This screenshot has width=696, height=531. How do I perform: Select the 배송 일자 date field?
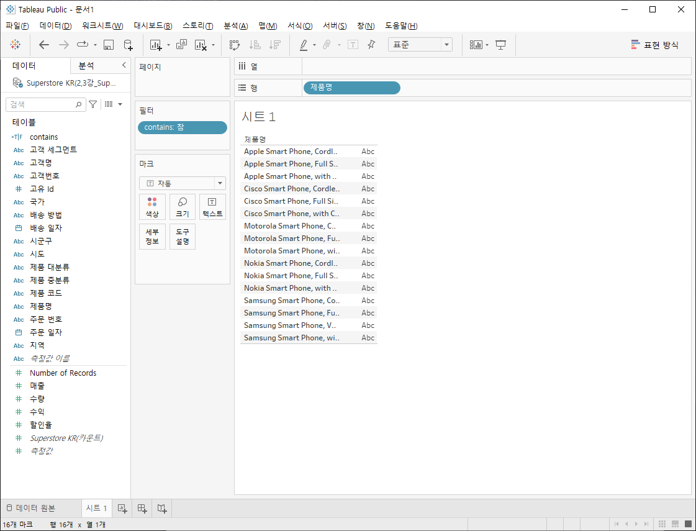coord(46,228)
